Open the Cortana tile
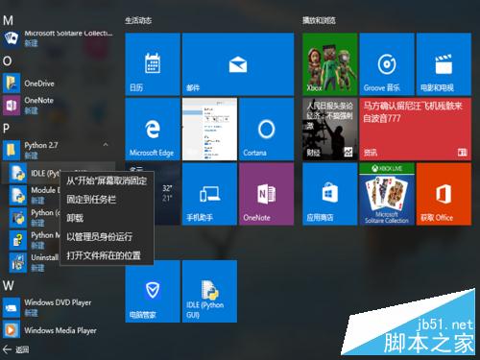The height and width of the screenshot is (360, 480). [x=266, y=129]
